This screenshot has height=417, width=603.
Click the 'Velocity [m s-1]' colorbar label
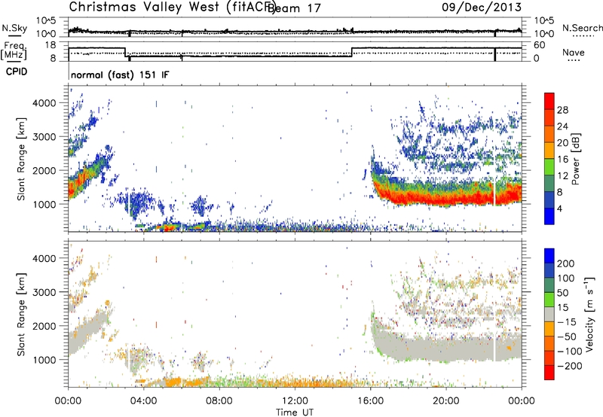tap(589, 314)
